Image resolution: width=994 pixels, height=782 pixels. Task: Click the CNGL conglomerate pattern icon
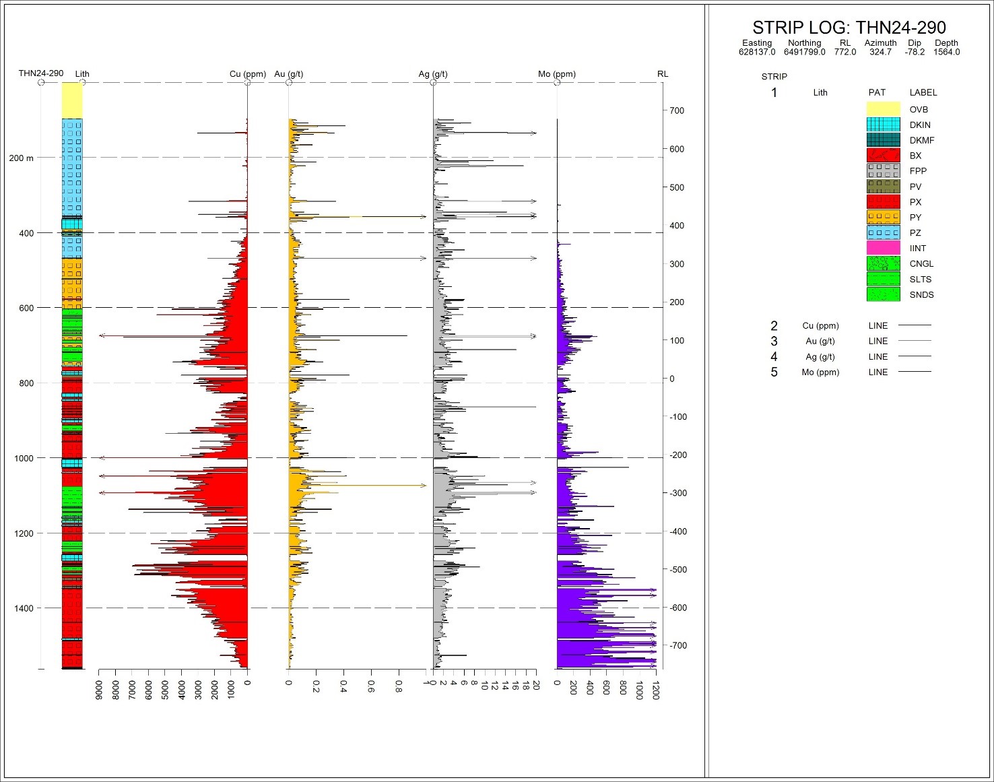pyautogui.click(x=882, y=263)
